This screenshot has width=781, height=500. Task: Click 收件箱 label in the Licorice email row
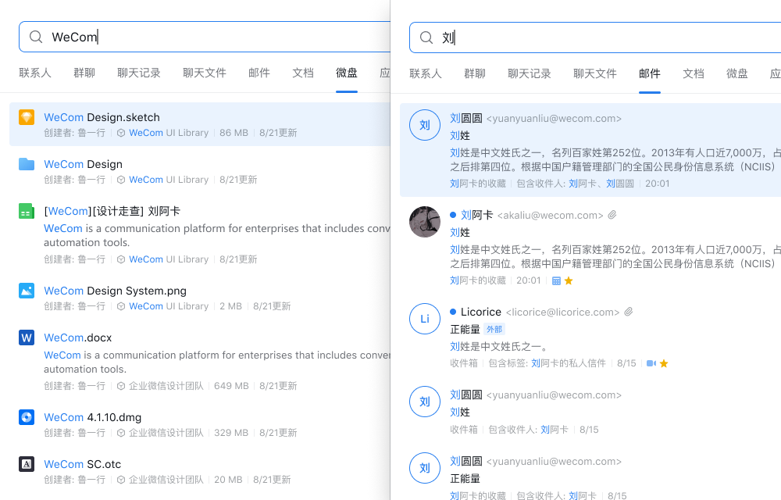pos(464,363)
